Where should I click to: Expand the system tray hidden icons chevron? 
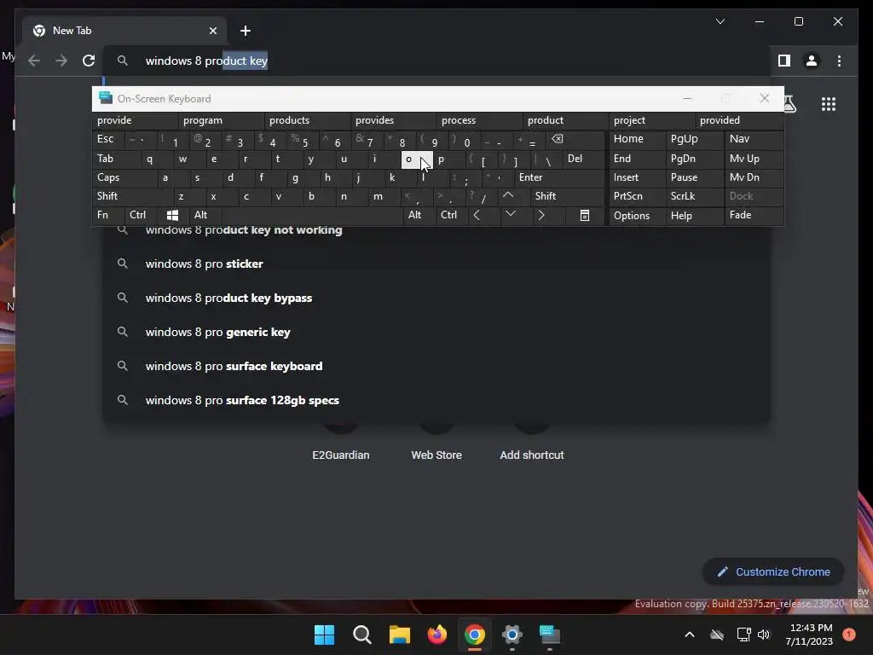click(x=689, y=635)
